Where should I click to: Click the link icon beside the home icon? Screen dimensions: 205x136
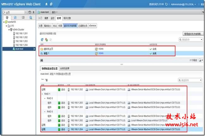[51, 4]
